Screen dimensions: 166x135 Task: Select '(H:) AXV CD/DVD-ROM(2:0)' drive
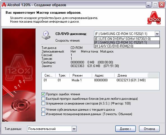tap(127, 46)
